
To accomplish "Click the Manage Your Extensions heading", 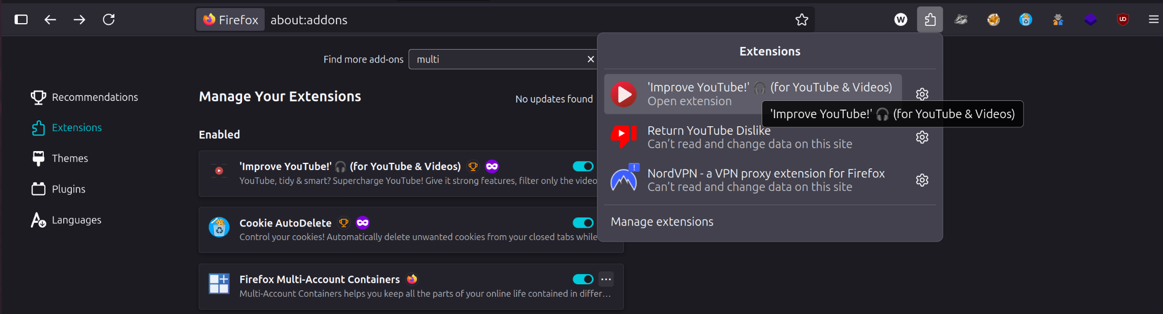I will [280, 97].
